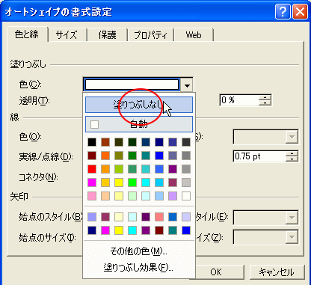
Task: Pick the yellow-green lime swatch
Action: tap(119, 169)
